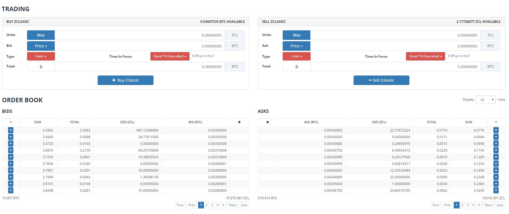The width and height of the screenshot is (509, 214).
Task: Open row menu for bid 0.00300000
Action: click(11, 177)
